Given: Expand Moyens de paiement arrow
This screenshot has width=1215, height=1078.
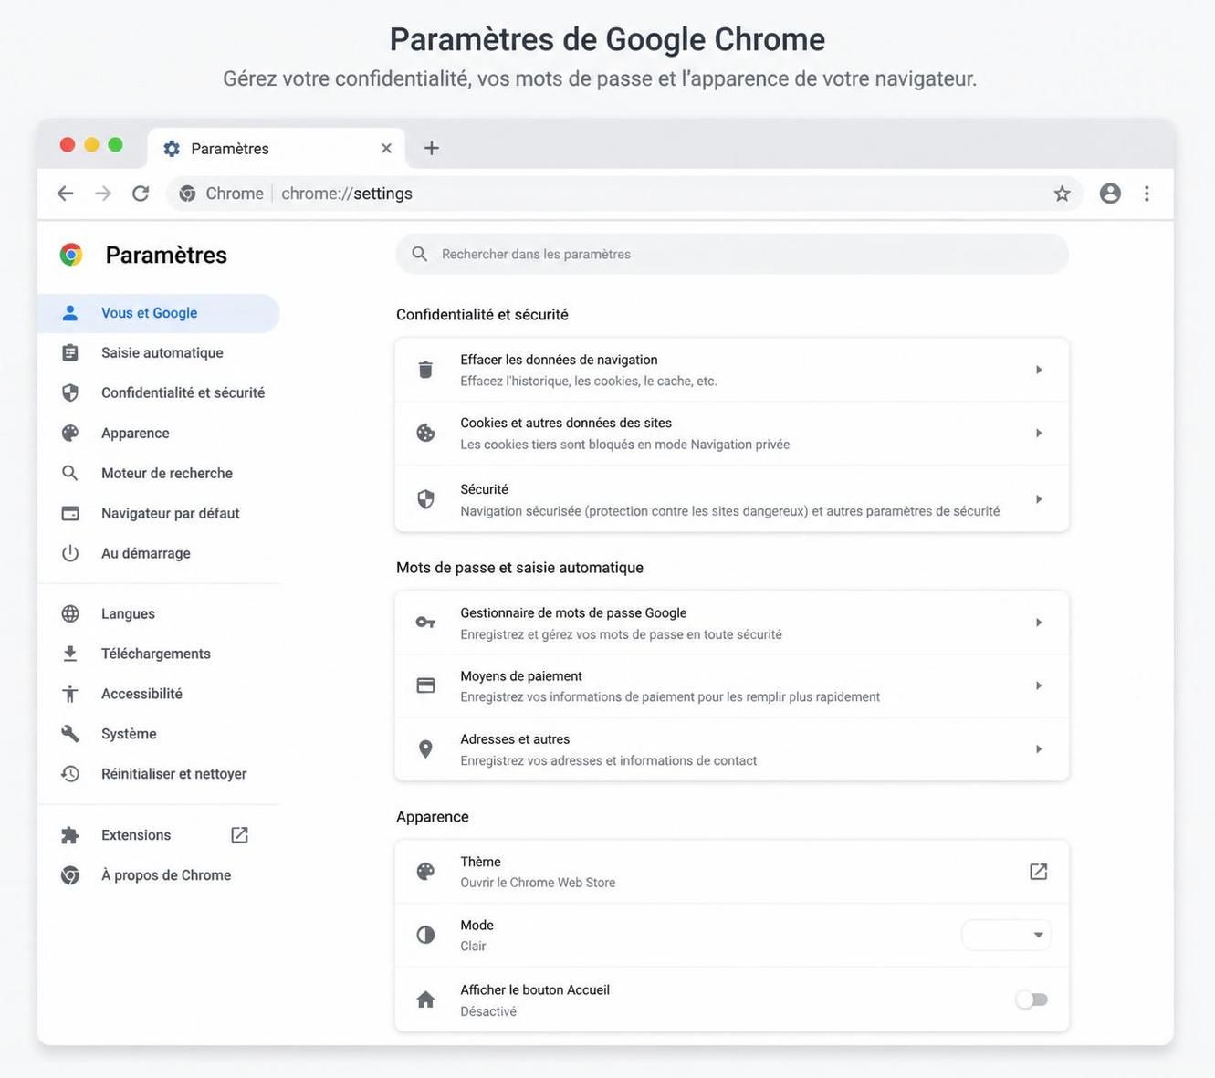Looking at the screenshot, I should 1039,686.
